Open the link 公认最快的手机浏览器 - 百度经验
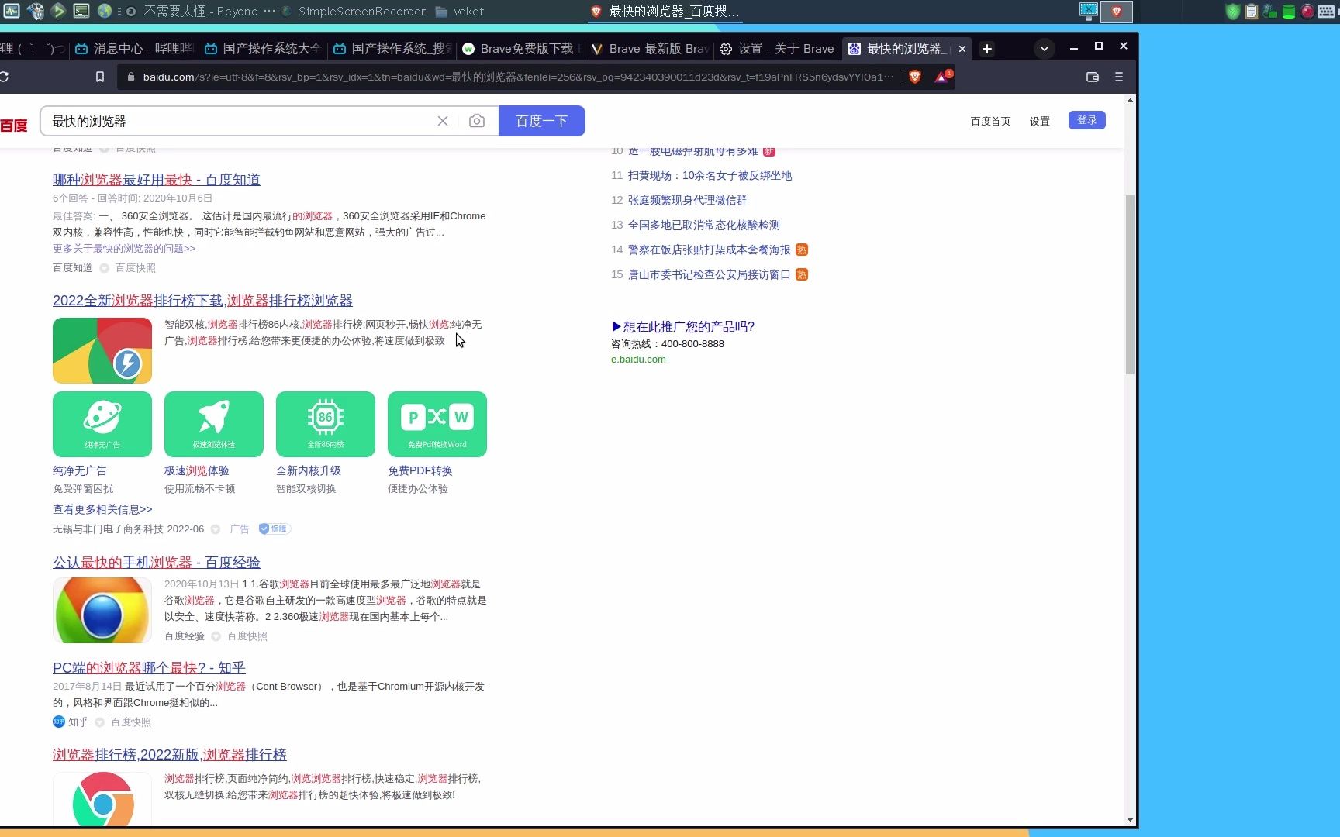This screenshot has height=837, width=1340. pyautogui.click(x=155, y=562)
